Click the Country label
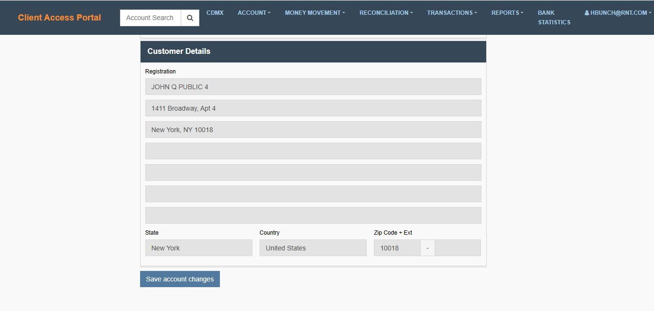654x311 pixels. (270, 233)
